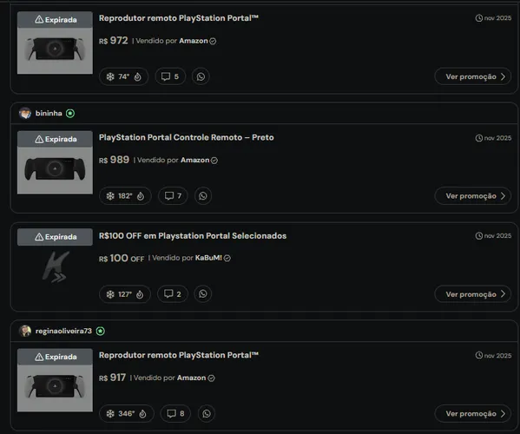The image size is (520, 434).
Task: Click nov 2025 date on the KaBuM deal
Action: coord(493,236)
